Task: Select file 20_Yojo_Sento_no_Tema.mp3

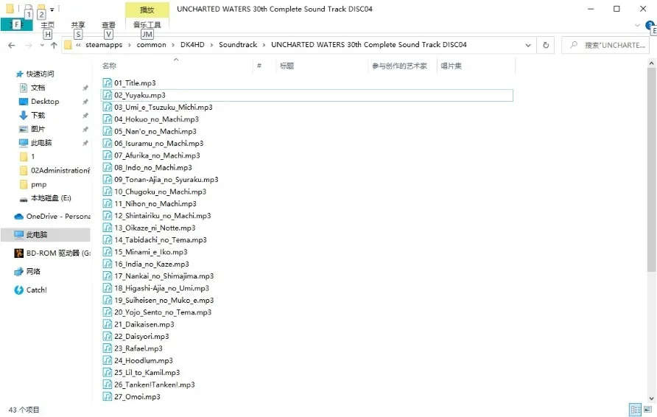Action: point(163,312)
